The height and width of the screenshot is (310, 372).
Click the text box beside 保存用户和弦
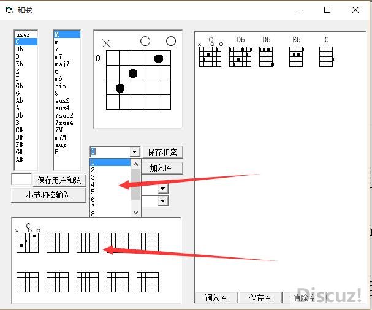pyautogui.click(x=21, y=180)
